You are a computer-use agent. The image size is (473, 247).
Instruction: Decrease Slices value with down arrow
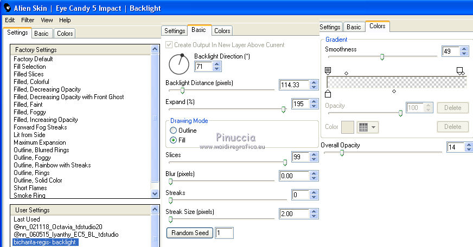click(x=314, y=159)
